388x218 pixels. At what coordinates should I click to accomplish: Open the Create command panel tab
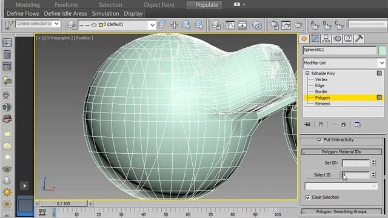point(304,39)
